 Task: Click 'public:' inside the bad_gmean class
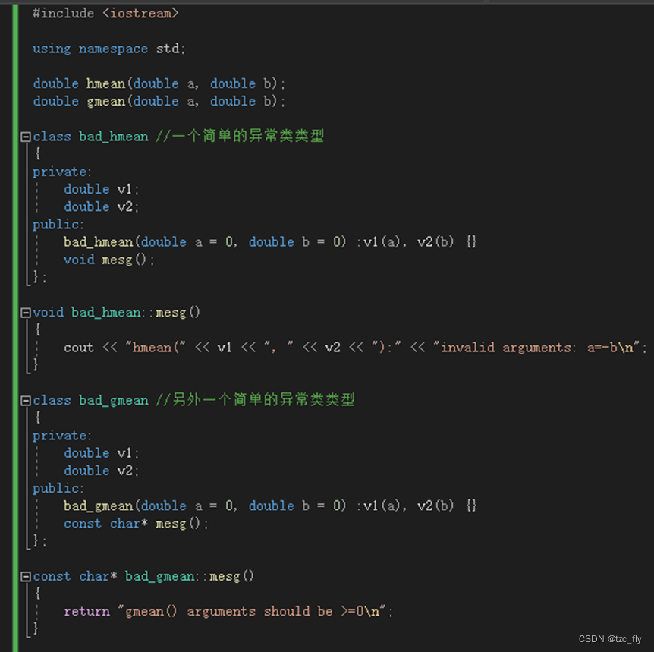[x=58, y=489]
